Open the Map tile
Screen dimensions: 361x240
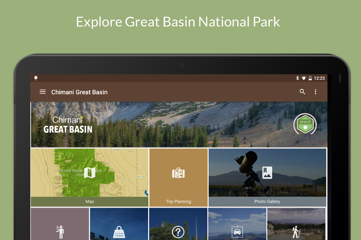coord(90,178)
